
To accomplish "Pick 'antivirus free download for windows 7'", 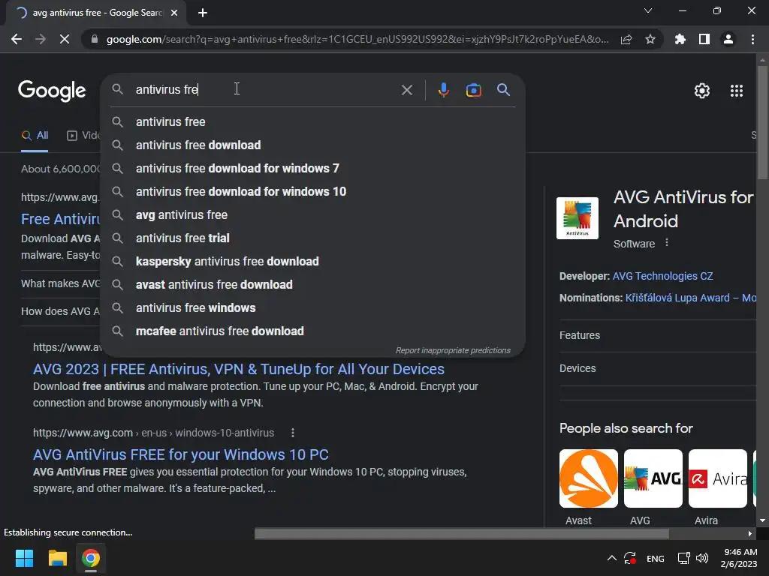I will 313,169.
